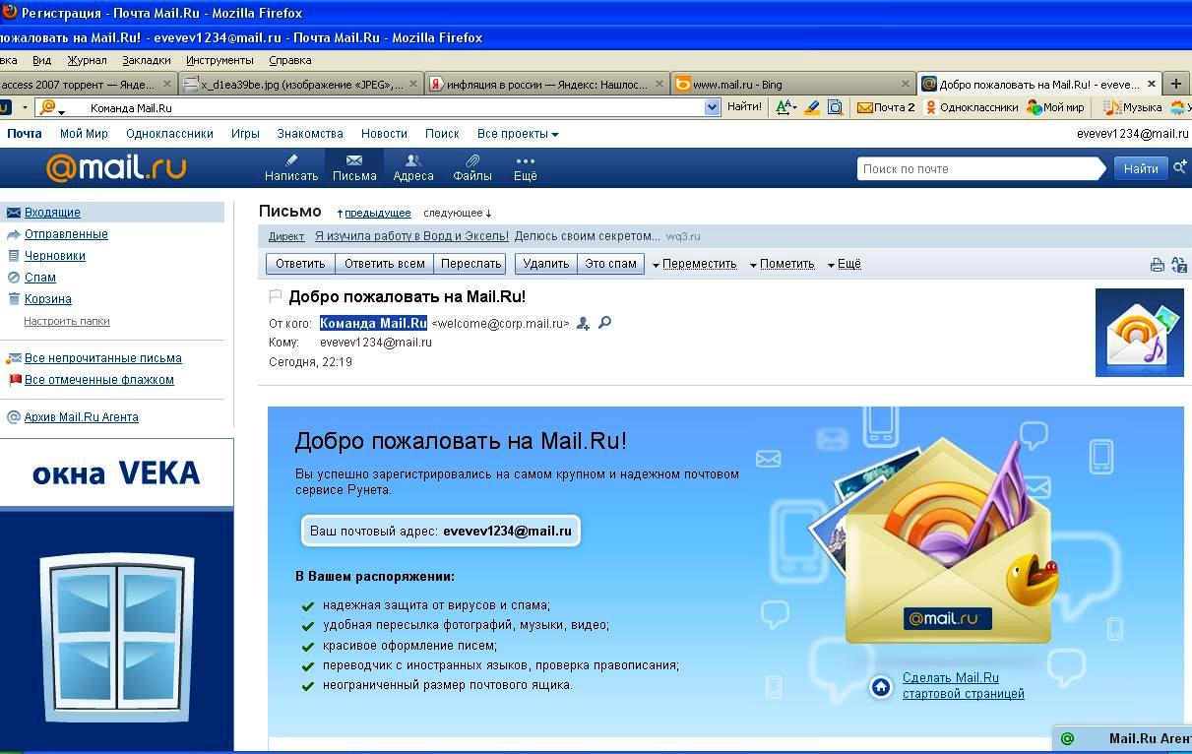Screen dimensions: 1192x754
Task: Click Ответить button
Action: [x=300, y=264]
